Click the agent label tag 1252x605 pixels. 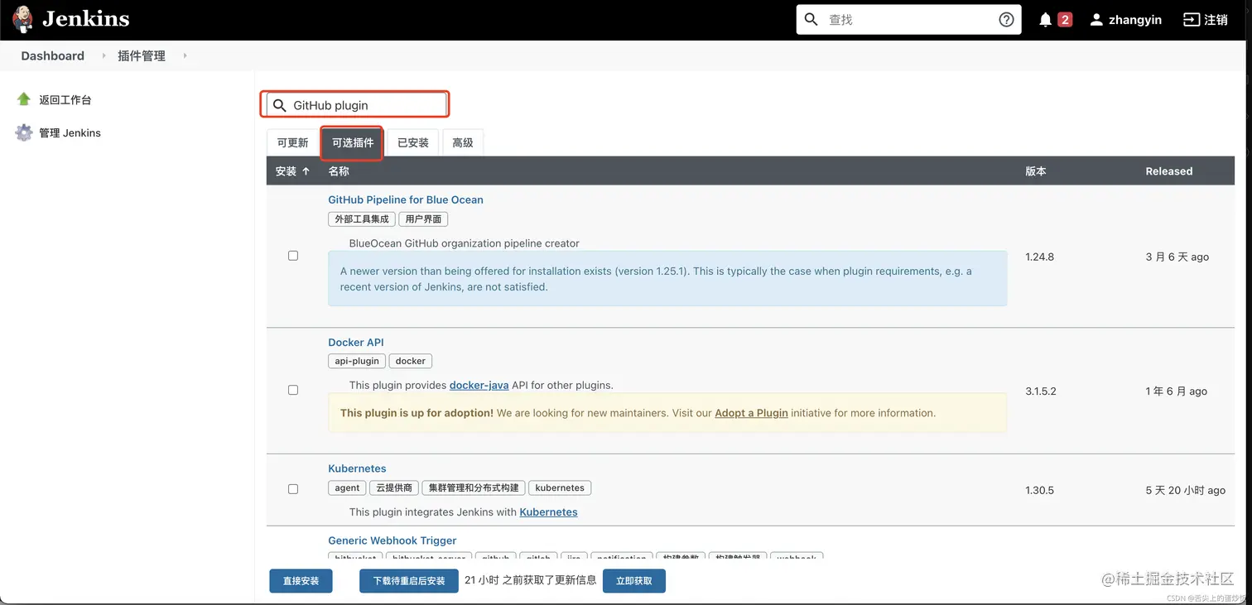348,488
